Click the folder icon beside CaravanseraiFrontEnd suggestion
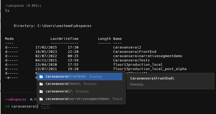The image size is (216, 114). coord(41,77)
